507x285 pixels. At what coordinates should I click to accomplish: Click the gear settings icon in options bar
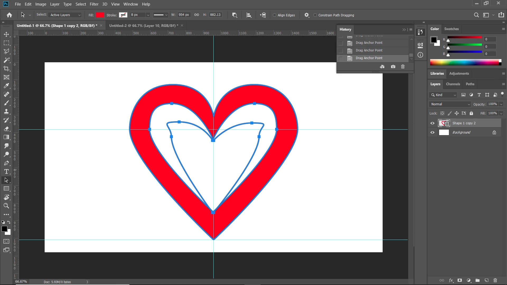(307, 15)
